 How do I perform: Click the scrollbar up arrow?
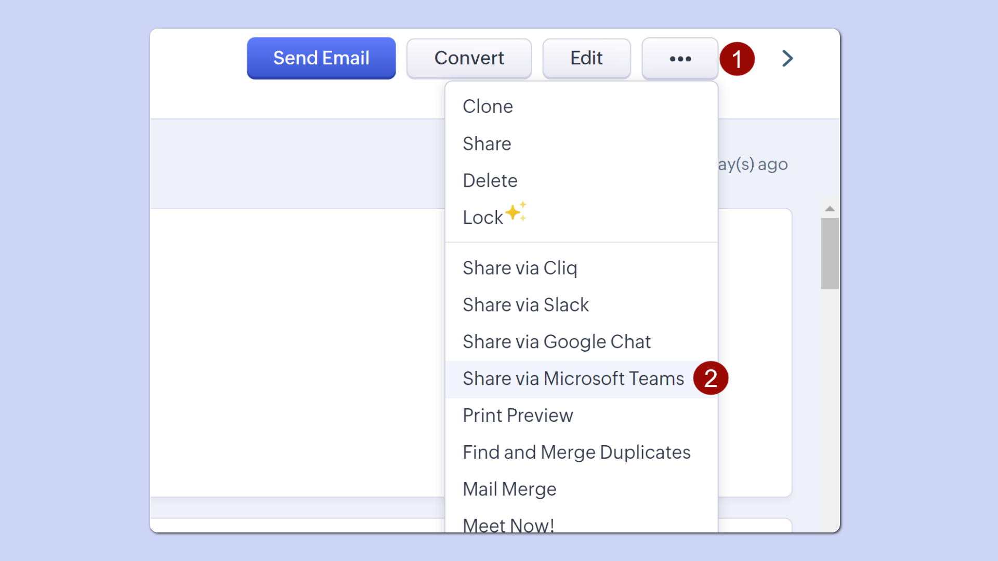click(830, 209)
